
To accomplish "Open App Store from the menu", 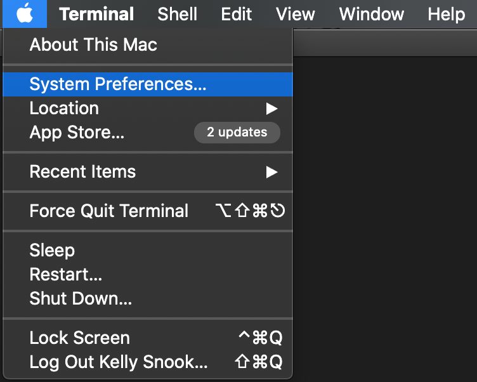I will pyautogui.click(x=77, y=133).
